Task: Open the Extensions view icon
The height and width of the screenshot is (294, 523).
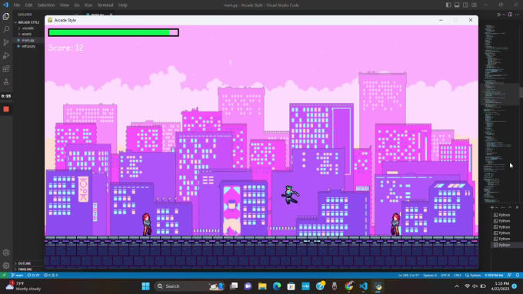Action: click(6, 69)
